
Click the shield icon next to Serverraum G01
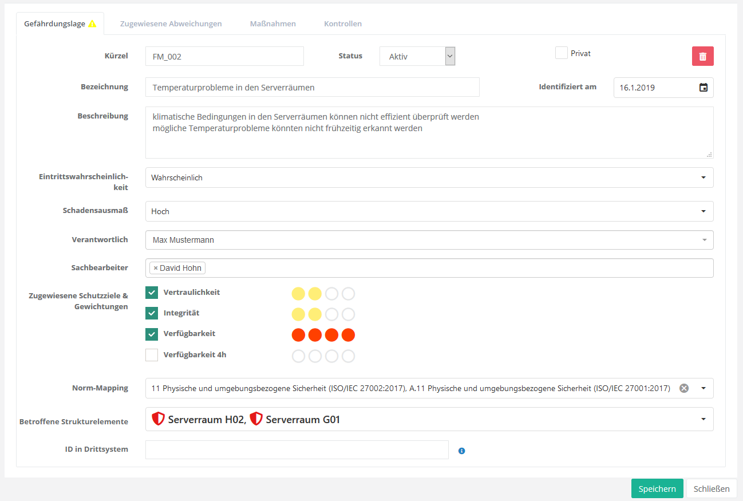click(256, 419)
